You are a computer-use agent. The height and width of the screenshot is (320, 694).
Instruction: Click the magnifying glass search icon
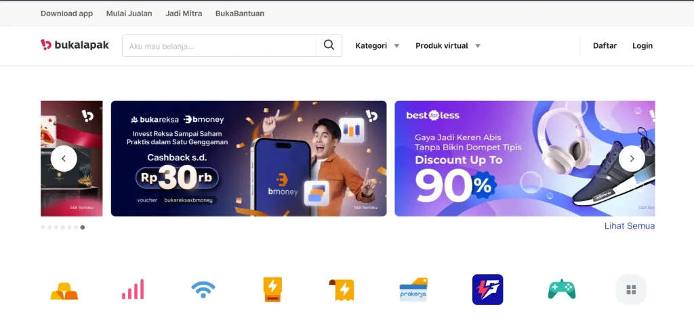click(x=329, y=45)
